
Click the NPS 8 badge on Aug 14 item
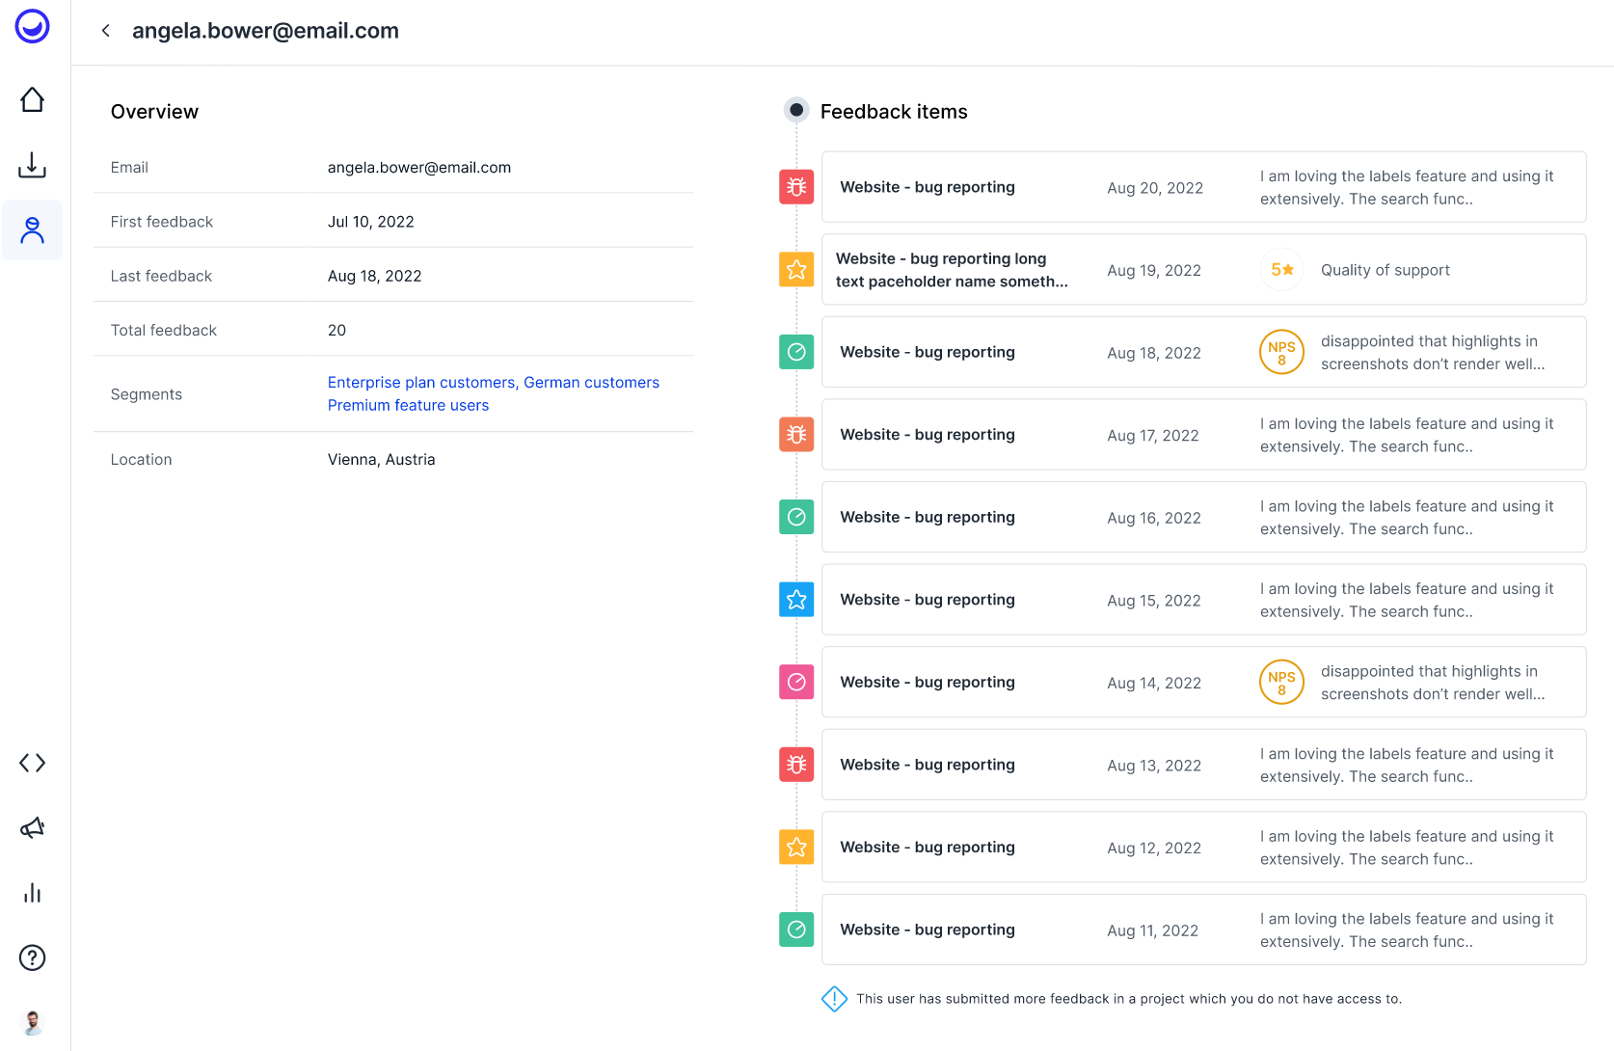click(x=1281, y=683)
